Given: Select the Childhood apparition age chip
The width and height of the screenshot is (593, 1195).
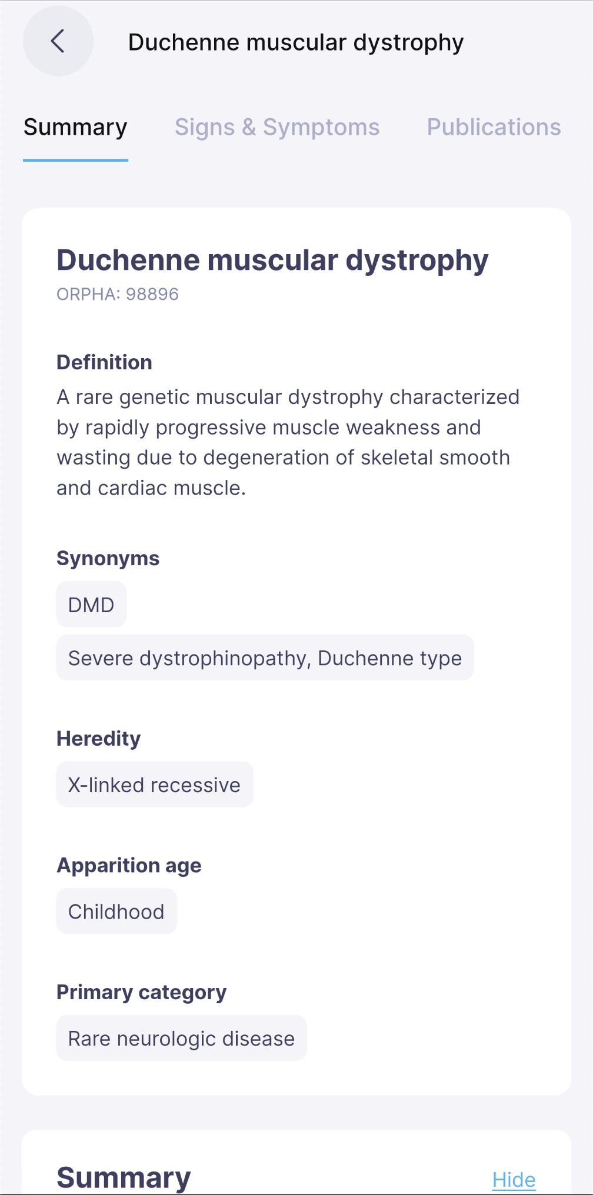Looking at the screenshot, I should point(116,912).
